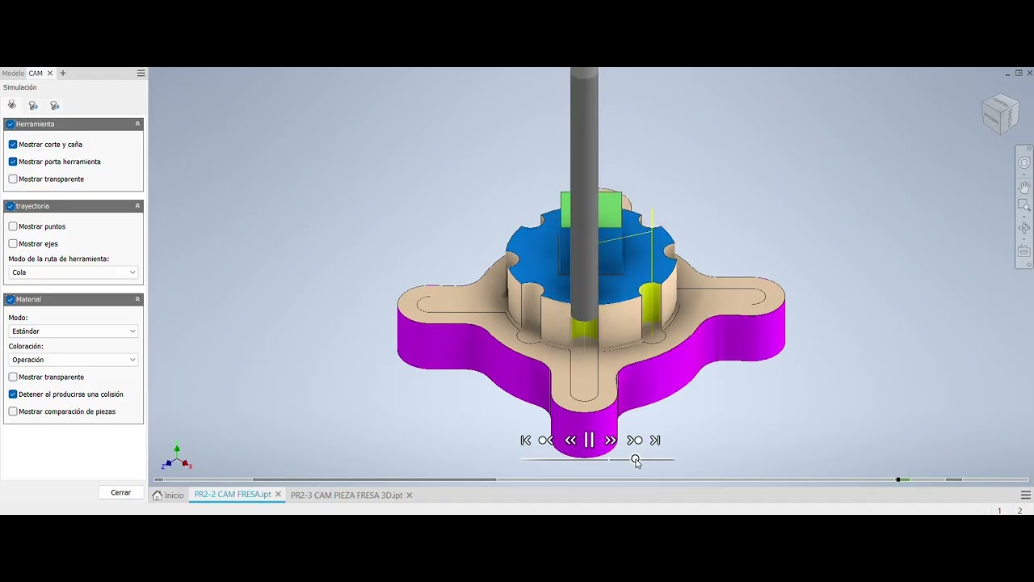Collapse the Herramienta section

pyautogui.click(x=137, y=124)
